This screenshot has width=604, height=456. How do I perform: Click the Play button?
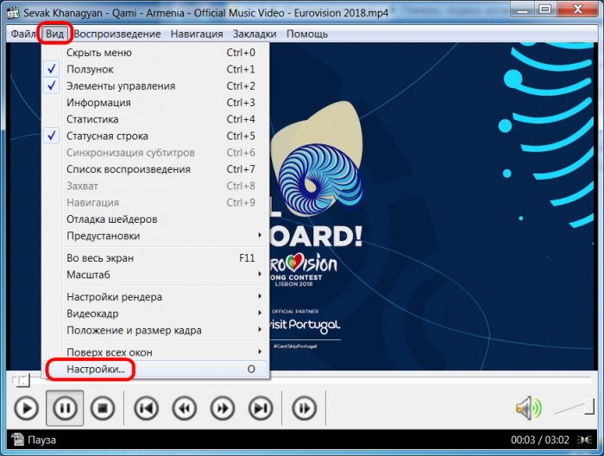tap(26, 408)
